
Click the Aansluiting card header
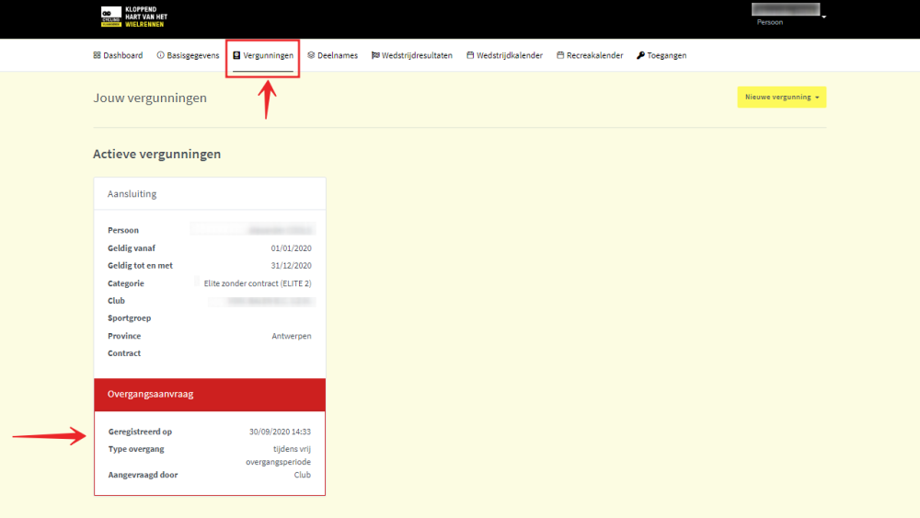pos(210,193)
